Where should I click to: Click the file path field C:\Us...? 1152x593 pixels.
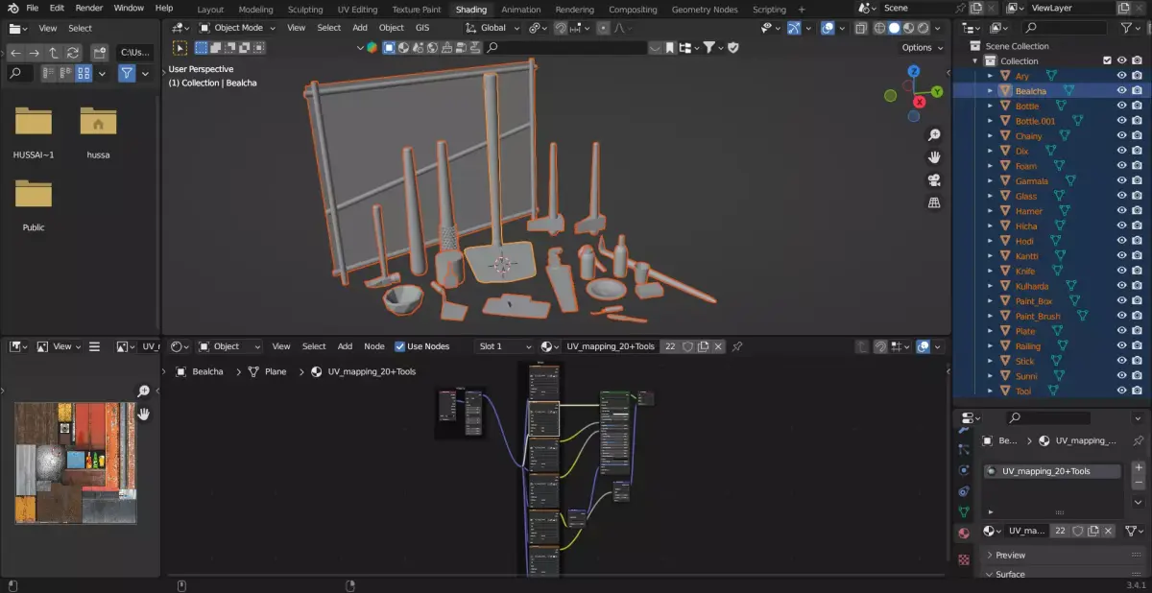pos(135,53)
